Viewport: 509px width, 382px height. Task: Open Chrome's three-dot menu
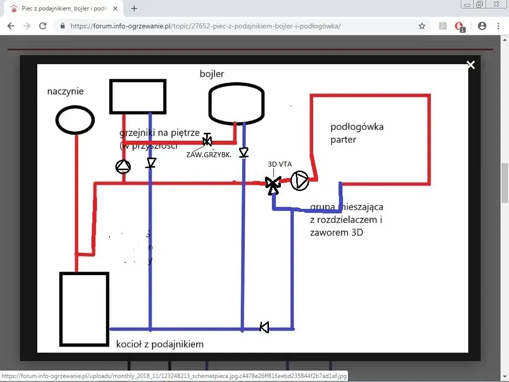tap(498, 26)
